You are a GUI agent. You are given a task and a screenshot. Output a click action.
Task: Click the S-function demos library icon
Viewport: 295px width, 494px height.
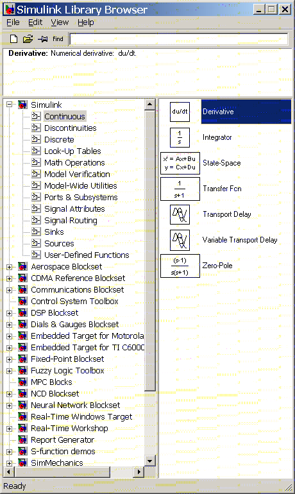click(22, 452)
